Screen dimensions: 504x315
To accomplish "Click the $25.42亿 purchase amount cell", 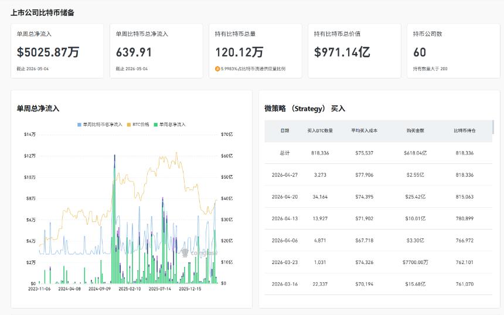I will coord(416,197).
